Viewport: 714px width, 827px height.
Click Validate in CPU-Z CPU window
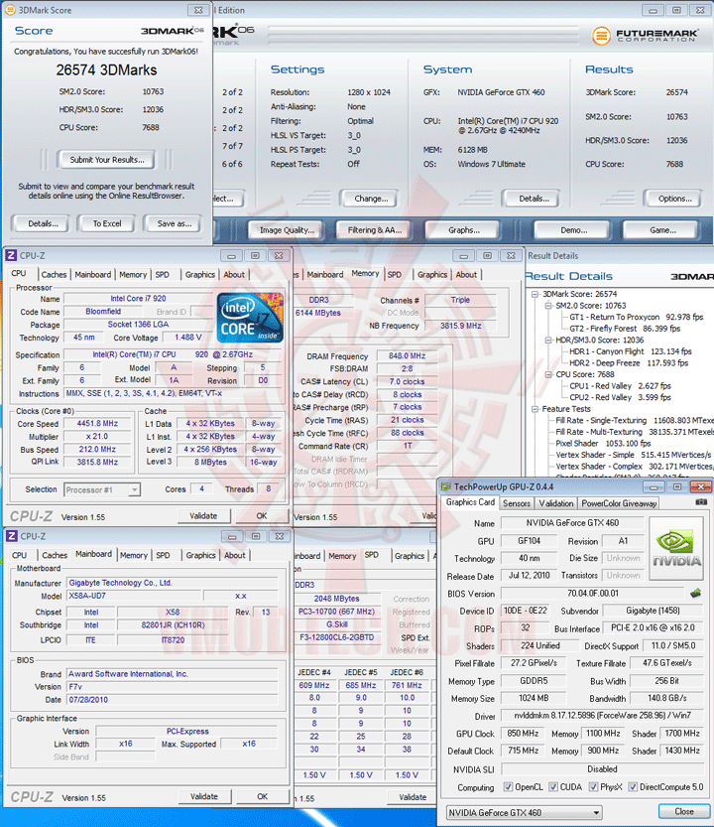[203, 516]
